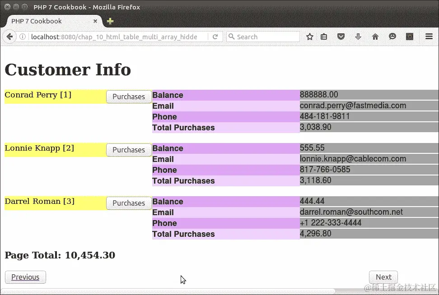Click the balance value 888888.00
The image size is (439, 295).
[319, 95]
